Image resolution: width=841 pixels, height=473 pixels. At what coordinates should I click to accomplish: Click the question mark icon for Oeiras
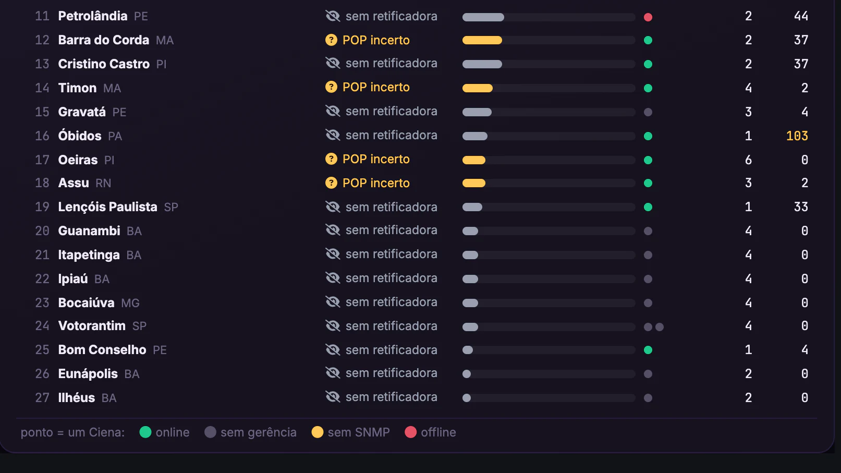point(331,159)
